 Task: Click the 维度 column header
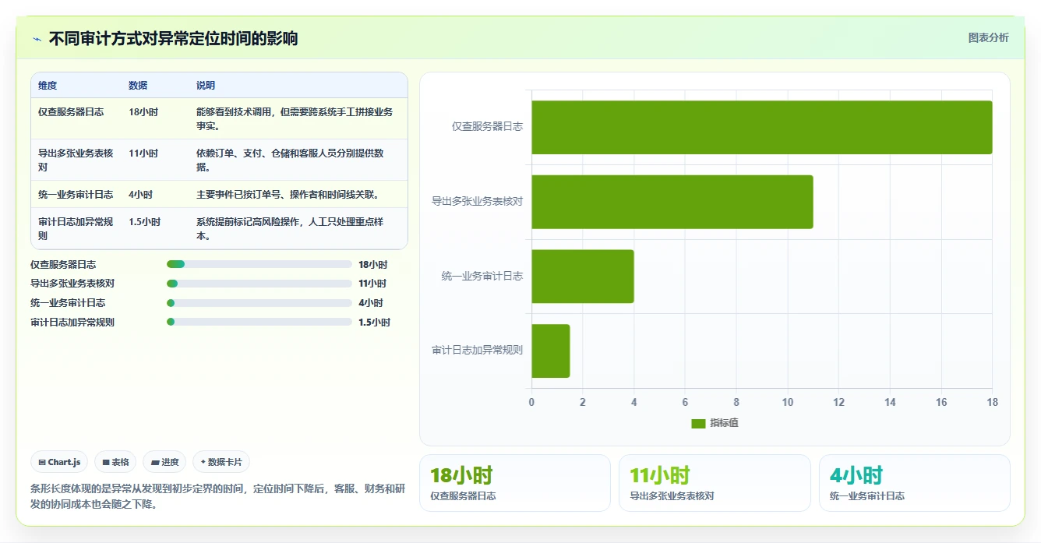48,86
